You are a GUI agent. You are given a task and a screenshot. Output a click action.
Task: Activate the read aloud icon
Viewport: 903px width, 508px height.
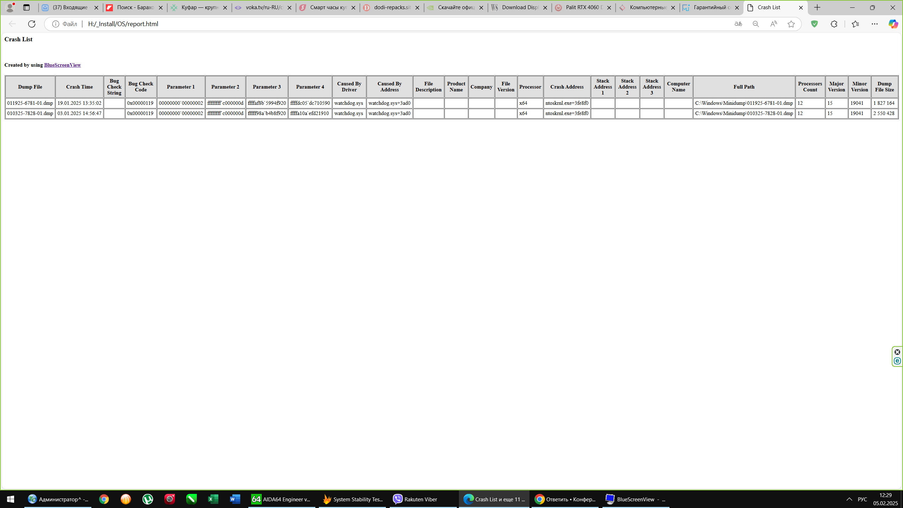point(774,24)
